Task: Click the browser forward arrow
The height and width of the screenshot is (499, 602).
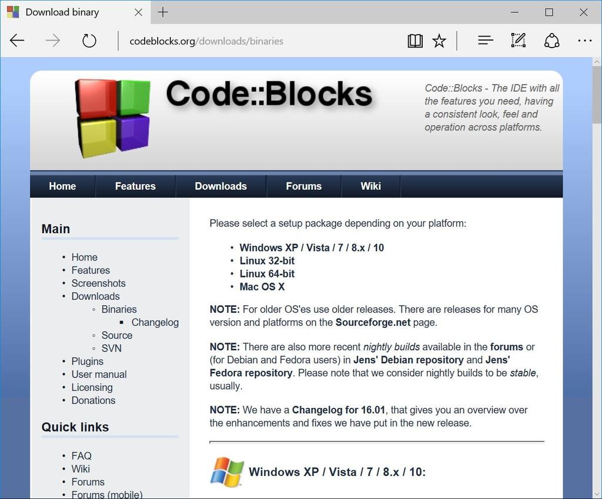Action: tap(52, 41)
